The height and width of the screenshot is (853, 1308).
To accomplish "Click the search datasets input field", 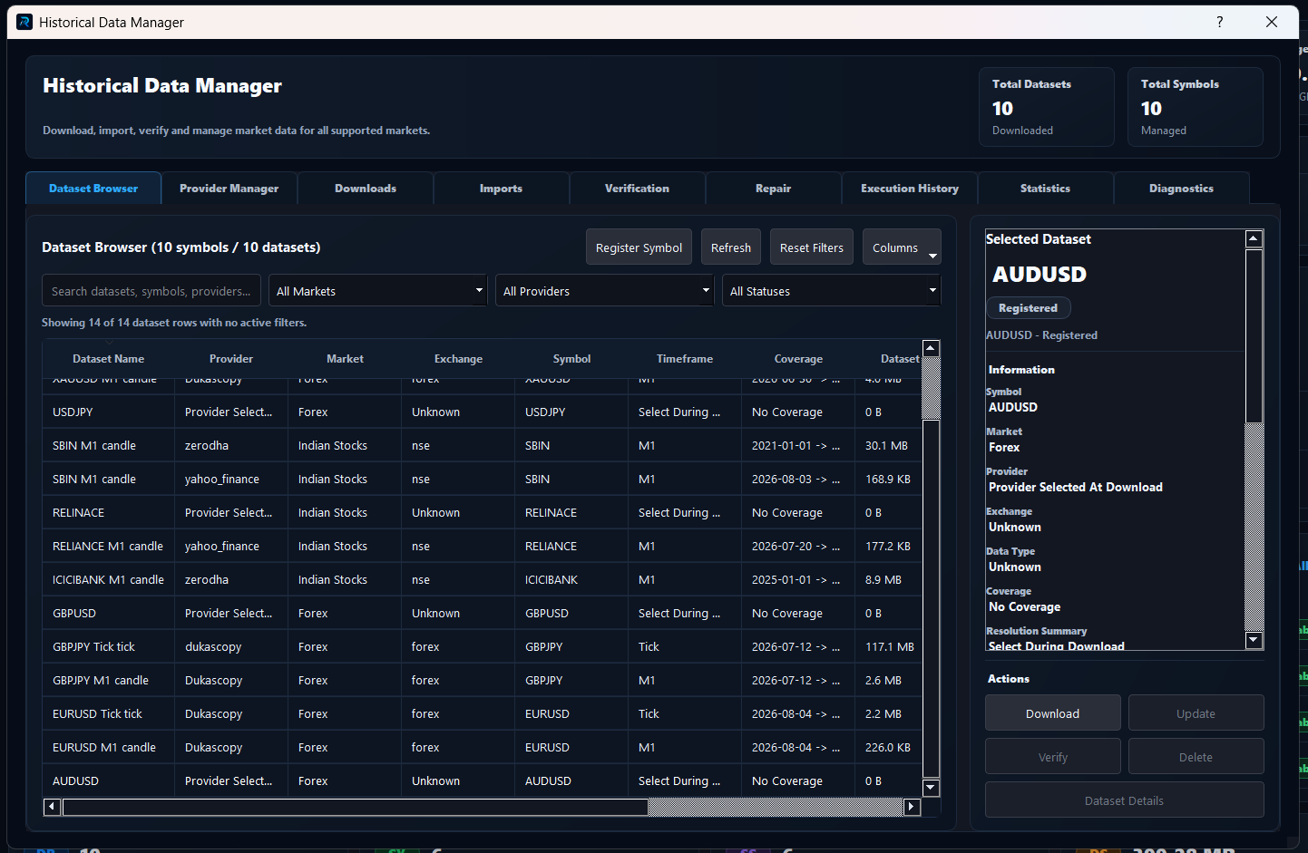I will tap(151, 291).
